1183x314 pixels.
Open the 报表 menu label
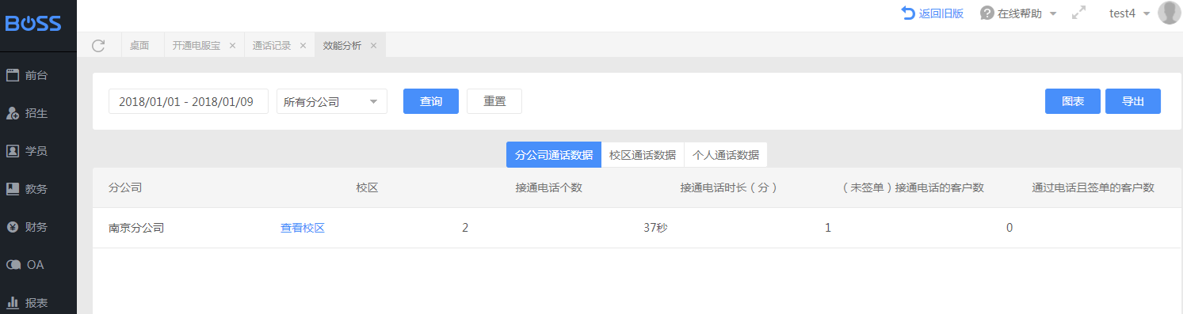36,302
